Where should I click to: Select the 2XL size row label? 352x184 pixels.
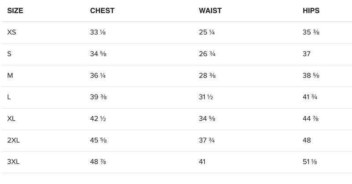(x=14, y=140)
